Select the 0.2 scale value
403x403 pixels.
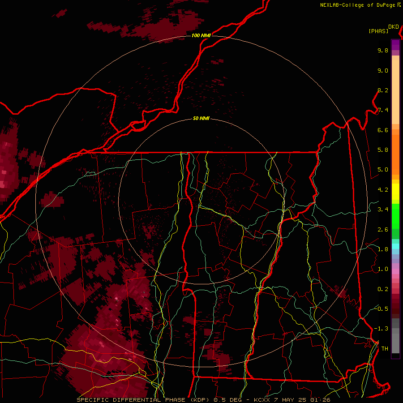pyautogui.click(x=383, y=289)
